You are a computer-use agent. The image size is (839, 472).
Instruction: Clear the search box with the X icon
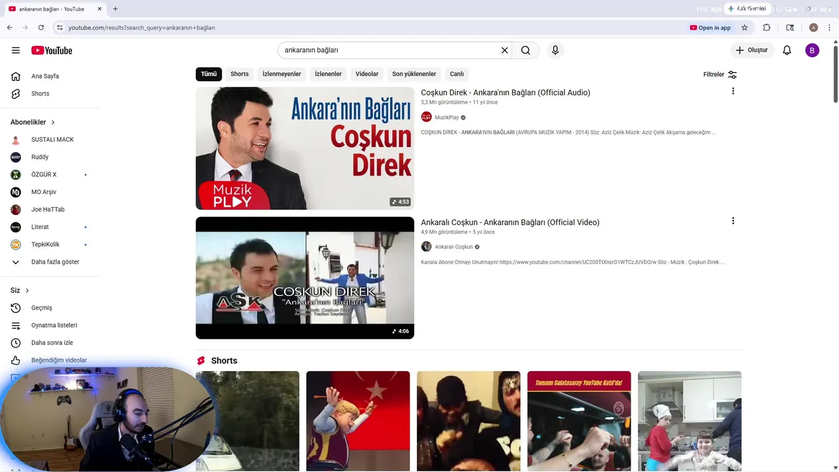pos(505,50)
